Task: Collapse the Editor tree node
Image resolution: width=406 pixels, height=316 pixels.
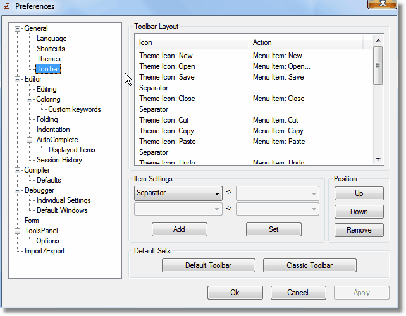Action: 18,79
